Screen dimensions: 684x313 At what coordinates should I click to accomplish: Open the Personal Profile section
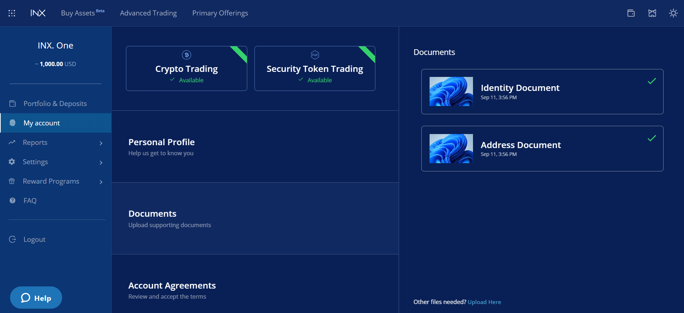(x=255, y=147)
